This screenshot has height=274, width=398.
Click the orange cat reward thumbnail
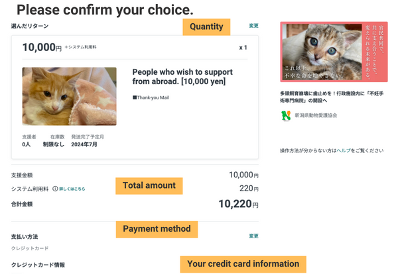tap(69, 96)
